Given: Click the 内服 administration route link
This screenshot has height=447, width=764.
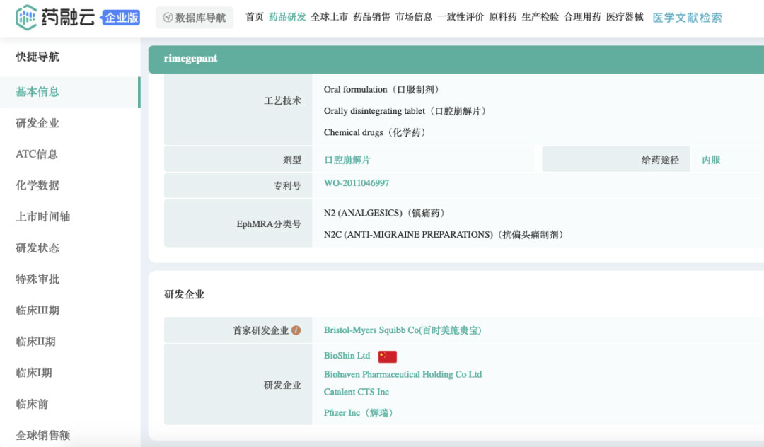Looking at the screenshot, I should click(711, 160).
